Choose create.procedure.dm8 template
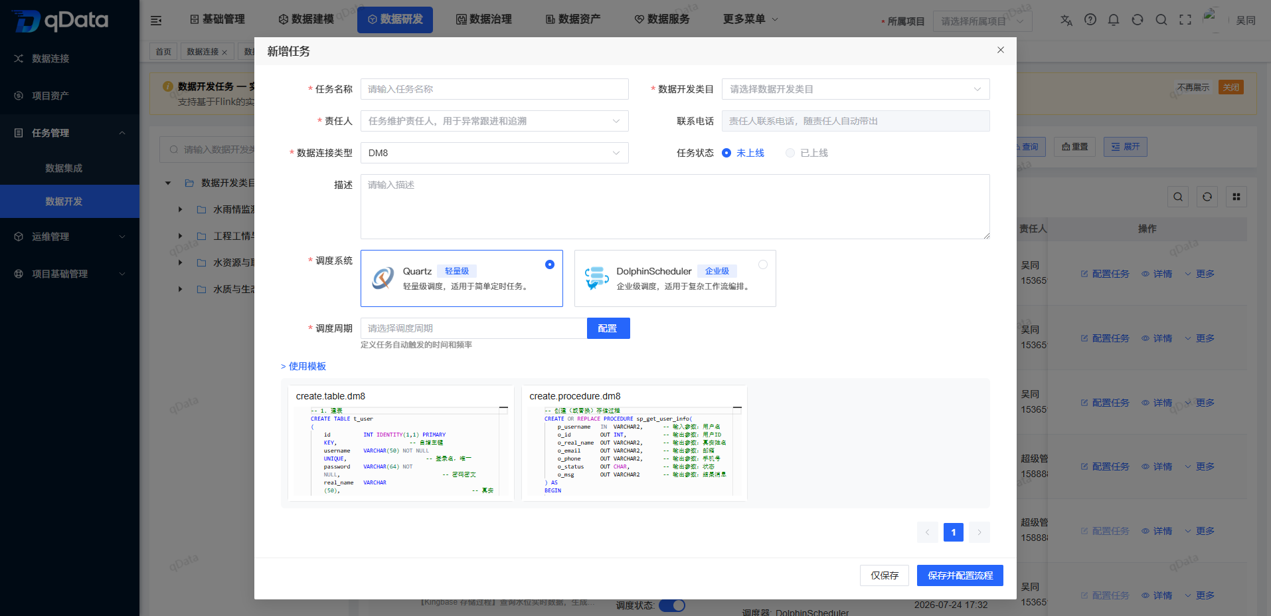The width and height of the screenshot is (1271, 616). pos(635,443)
